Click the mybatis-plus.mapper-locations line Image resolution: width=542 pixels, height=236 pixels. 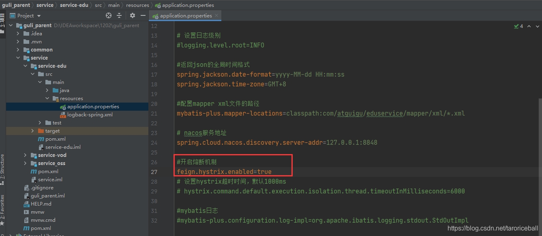click(321, 113)
